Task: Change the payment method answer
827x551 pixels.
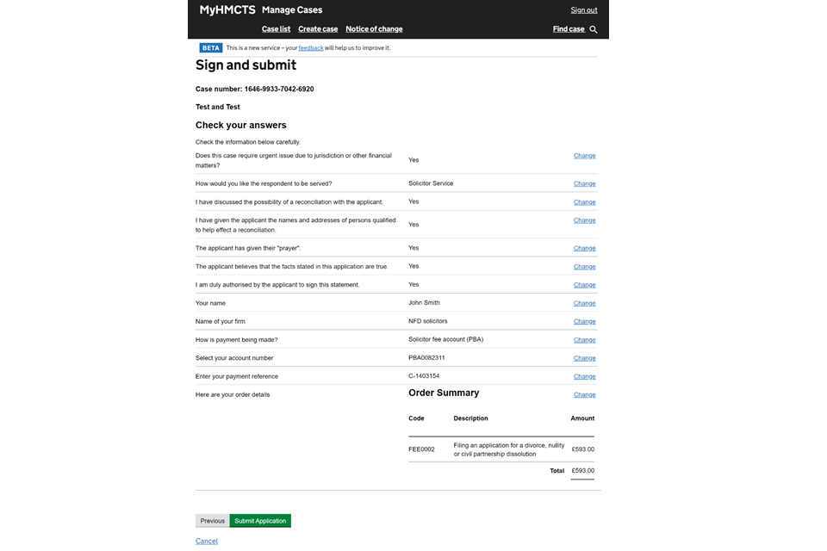Action: [x=584, y=340]
